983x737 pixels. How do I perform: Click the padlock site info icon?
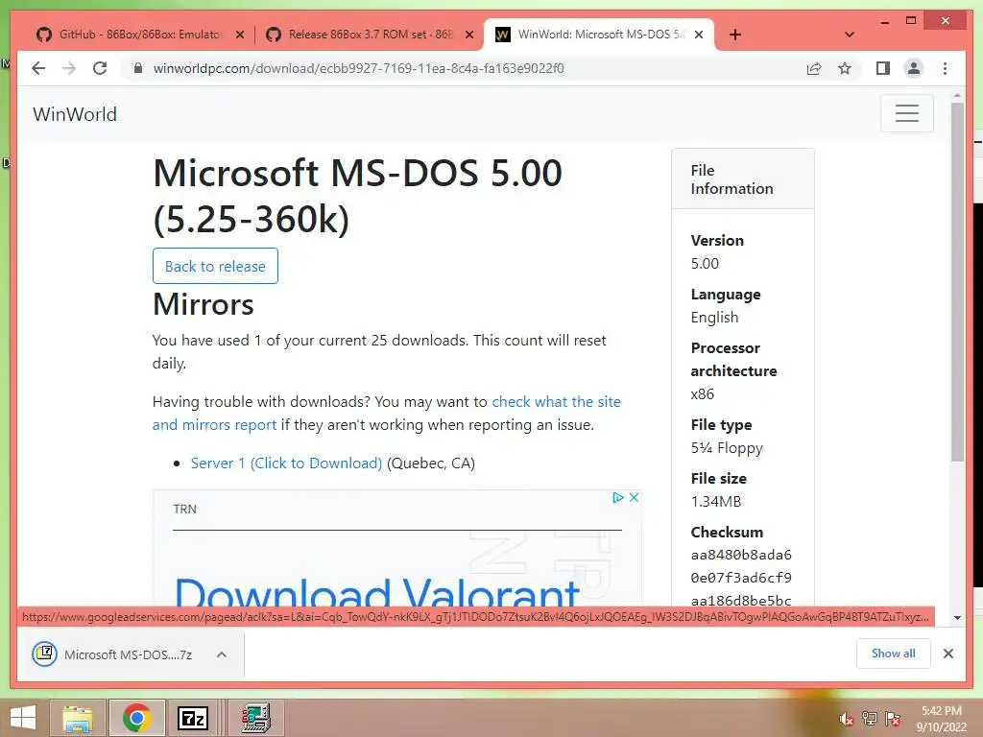(x=138, y=68)
